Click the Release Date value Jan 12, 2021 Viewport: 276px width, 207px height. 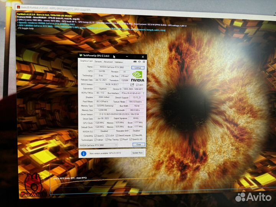coord(101,80)
